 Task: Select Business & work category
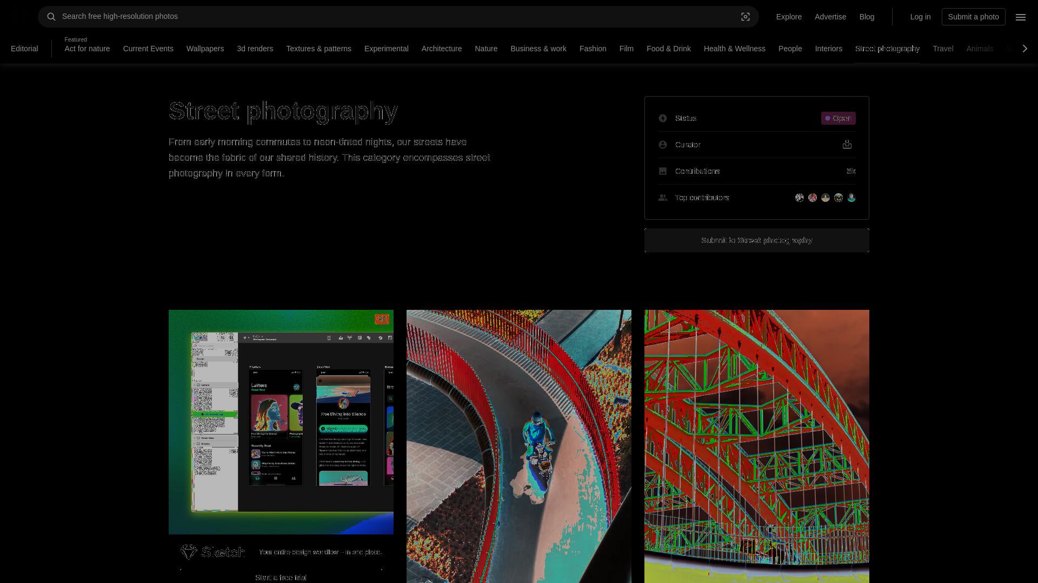tap(538, 49)
